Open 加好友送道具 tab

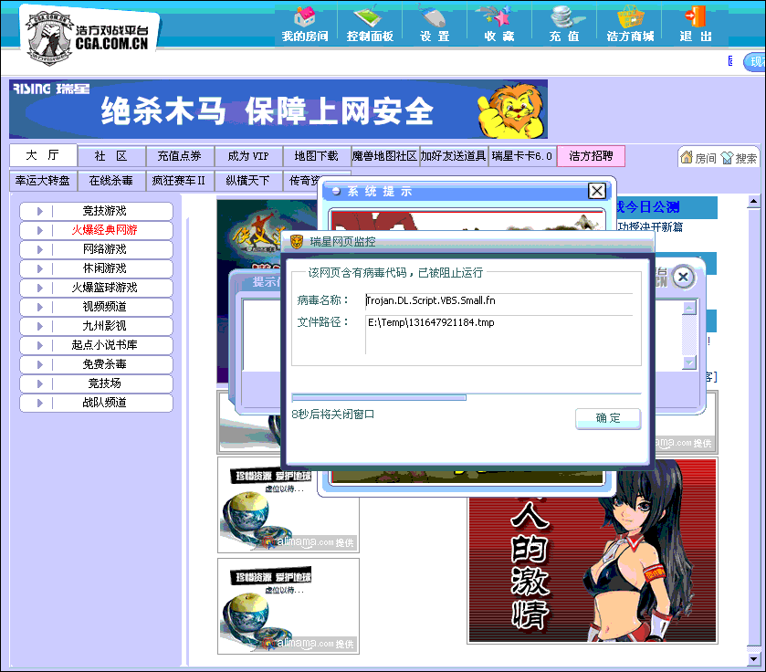454,156
